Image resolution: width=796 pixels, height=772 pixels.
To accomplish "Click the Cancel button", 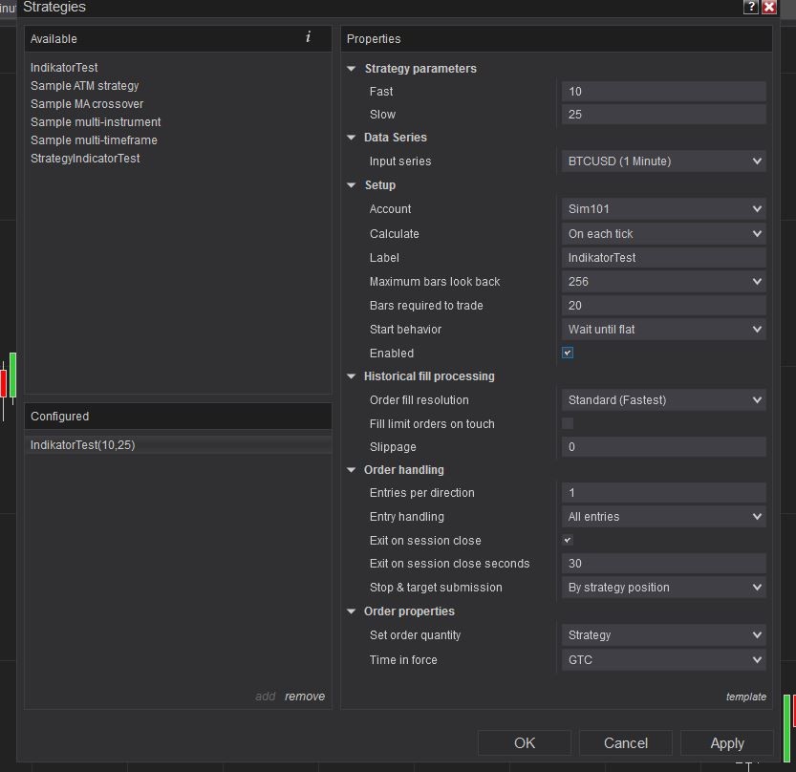I will (x=625, y=743).
